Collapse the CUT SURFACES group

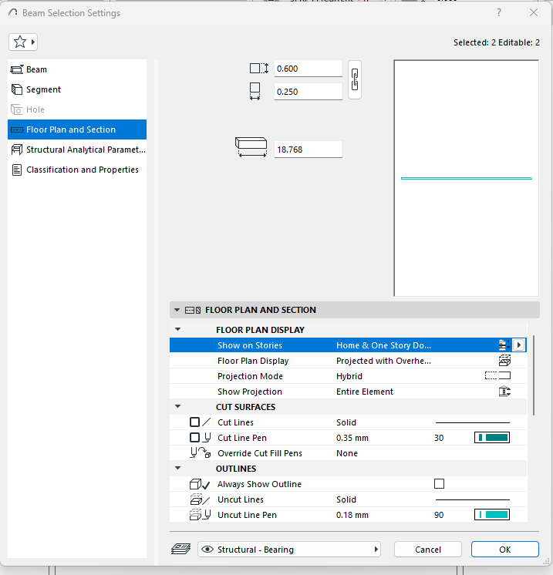[x=178, y=406]
